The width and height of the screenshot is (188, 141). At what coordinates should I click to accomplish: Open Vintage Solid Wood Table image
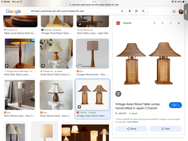tap(57, 21)
